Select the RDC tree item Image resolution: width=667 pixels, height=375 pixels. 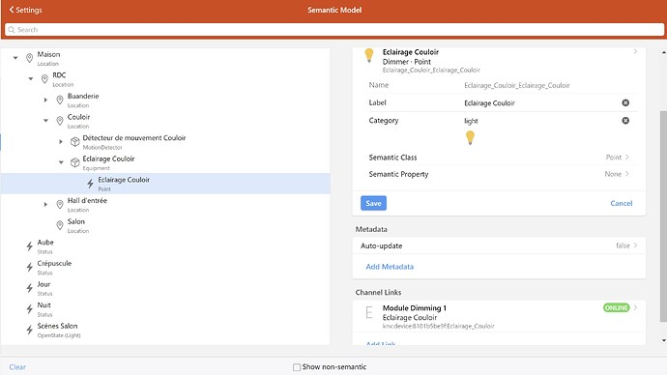click(165, 79)
